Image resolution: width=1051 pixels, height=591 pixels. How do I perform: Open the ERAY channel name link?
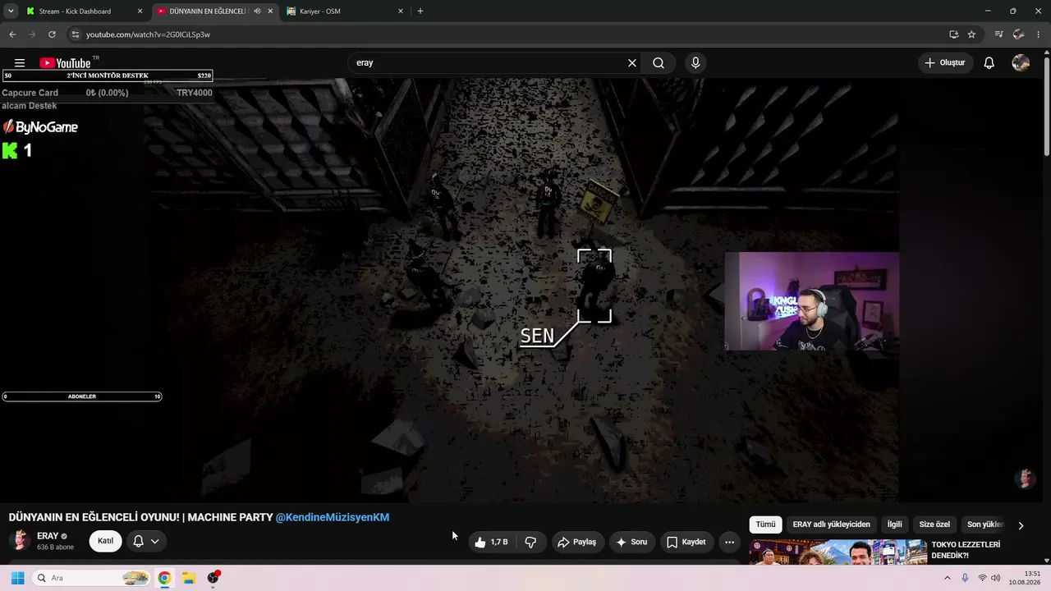pyautogui.click(x=48, y=536)
